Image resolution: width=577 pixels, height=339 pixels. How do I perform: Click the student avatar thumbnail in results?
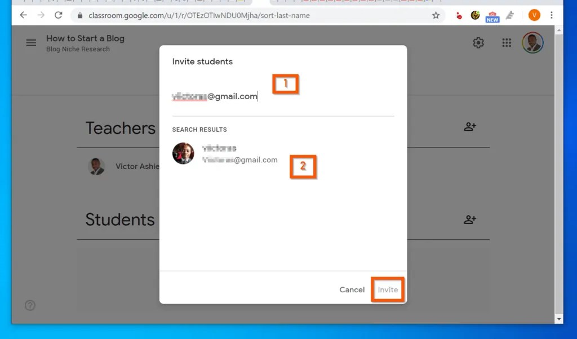click(x=183, y=154)
